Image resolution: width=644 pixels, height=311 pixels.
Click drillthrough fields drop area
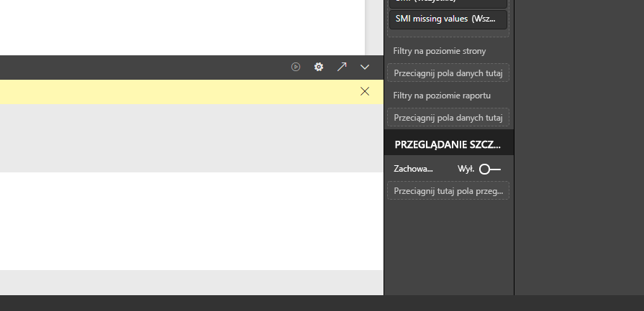448,191
